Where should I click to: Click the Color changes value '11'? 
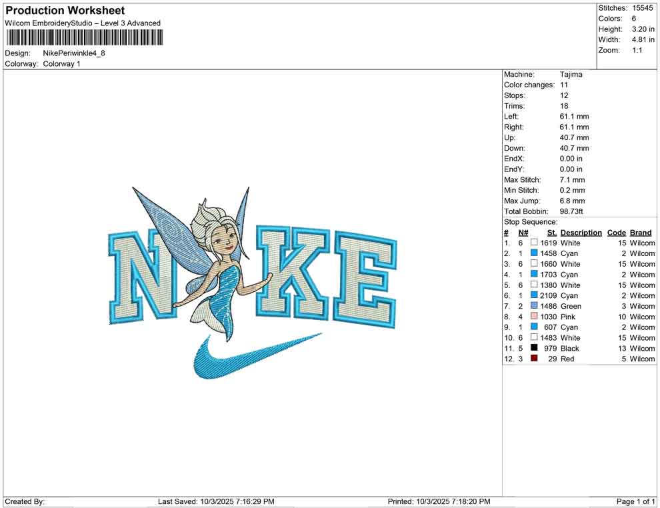point(564,85)
